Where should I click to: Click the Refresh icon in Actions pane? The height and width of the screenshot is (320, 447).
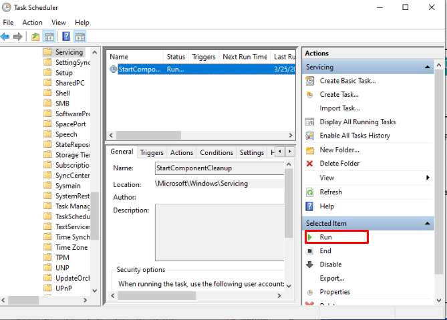[x=309, y=192]
